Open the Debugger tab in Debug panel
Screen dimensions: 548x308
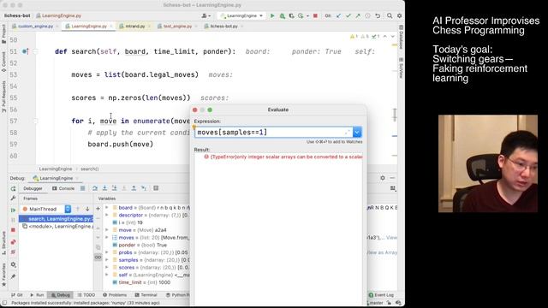pos(33,188)
